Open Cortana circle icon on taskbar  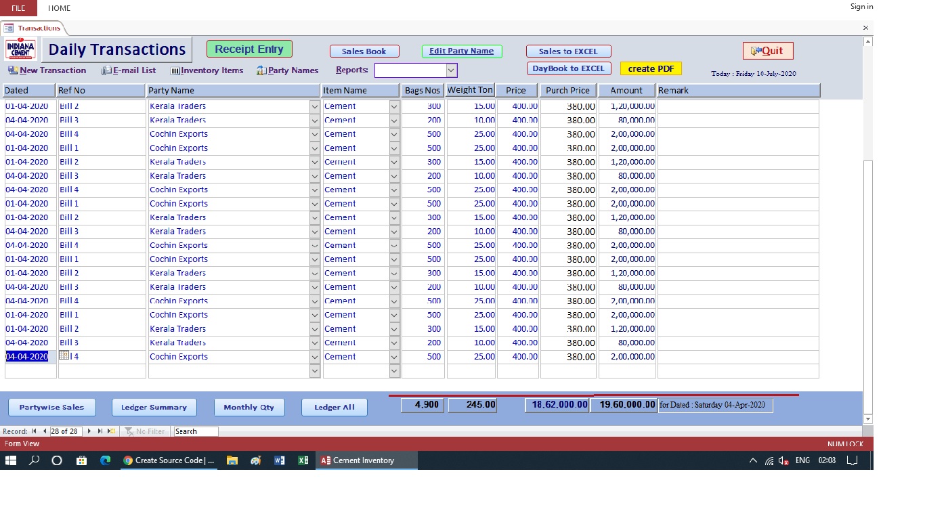point(57,460)
